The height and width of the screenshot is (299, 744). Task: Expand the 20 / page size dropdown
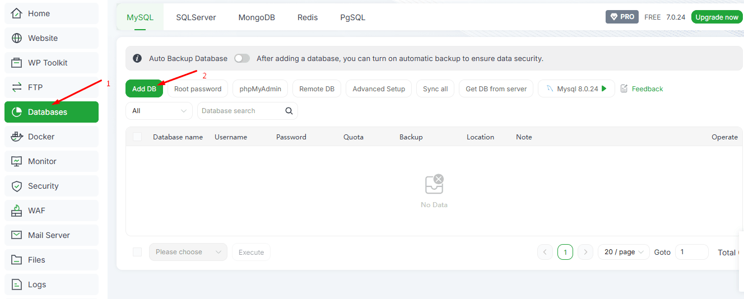point(624,252)
